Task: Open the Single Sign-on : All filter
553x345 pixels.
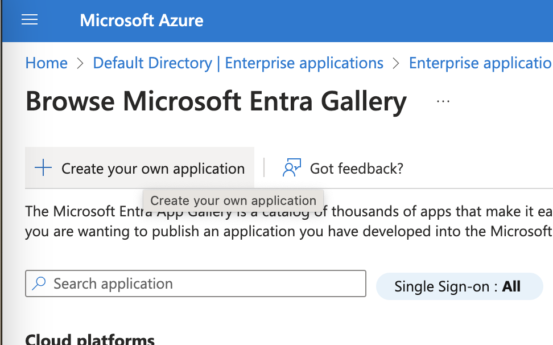Action: (460, 286)
